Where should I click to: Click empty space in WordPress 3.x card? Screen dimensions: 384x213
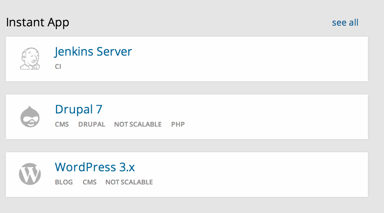pyautogui.click(x=256, y=174)
